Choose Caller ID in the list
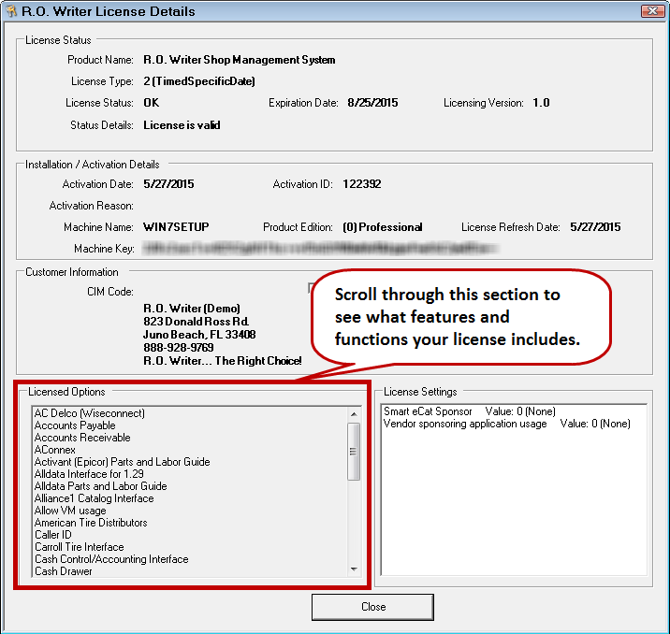Screen dimensions: 670x634 [x=53, y=535]
